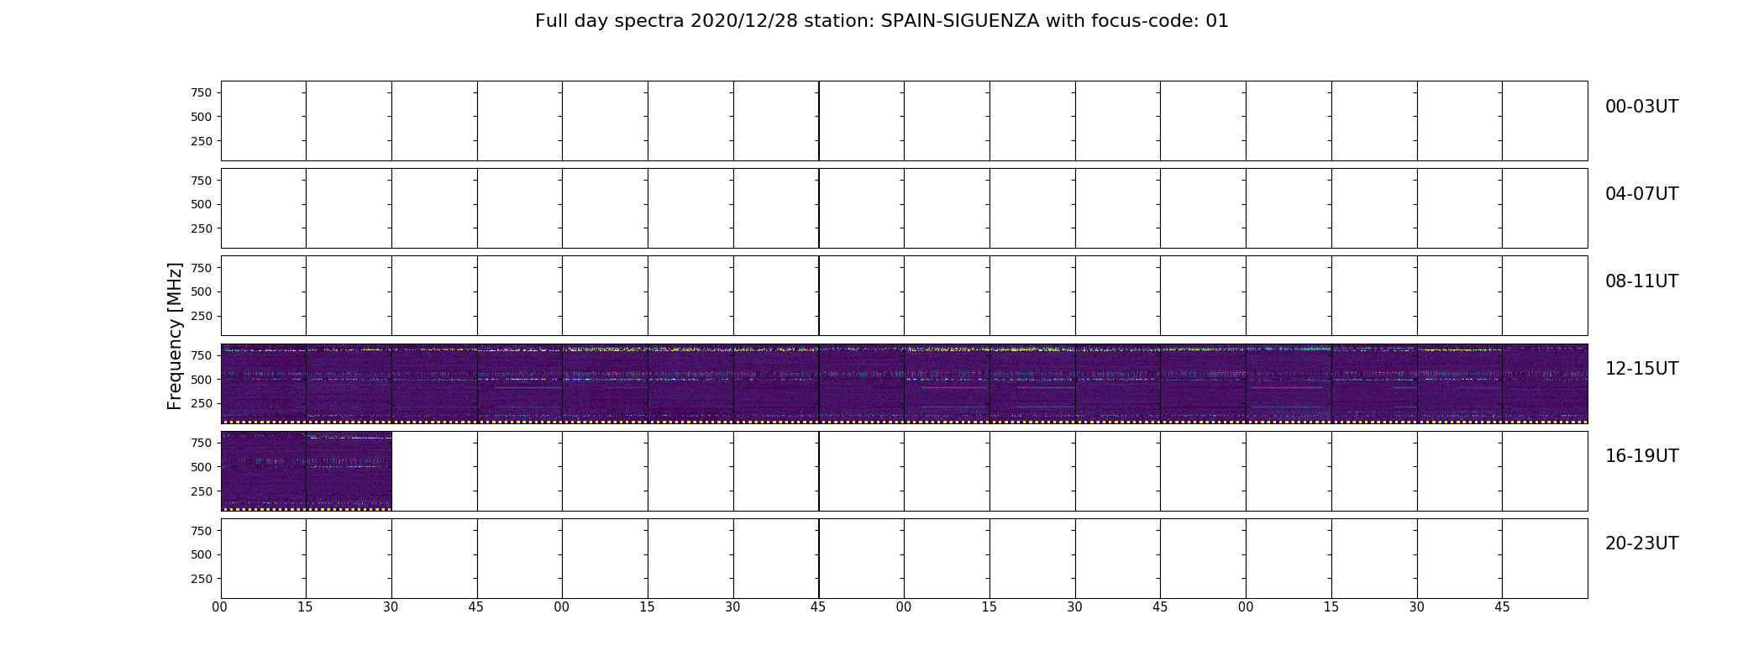Viewport: 1764px width, 672px height.
Task: Select the 04-07UT row label
Action: tap(1641, 194)
